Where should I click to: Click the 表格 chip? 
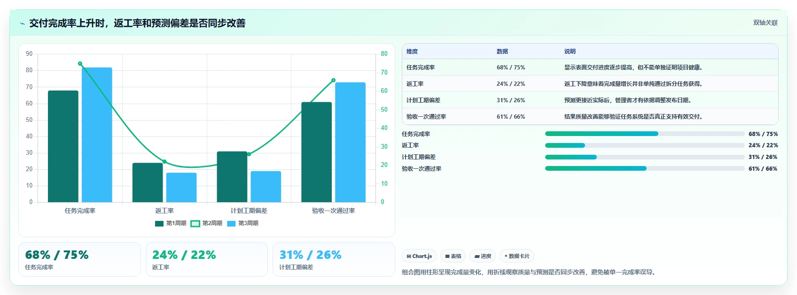453,256
